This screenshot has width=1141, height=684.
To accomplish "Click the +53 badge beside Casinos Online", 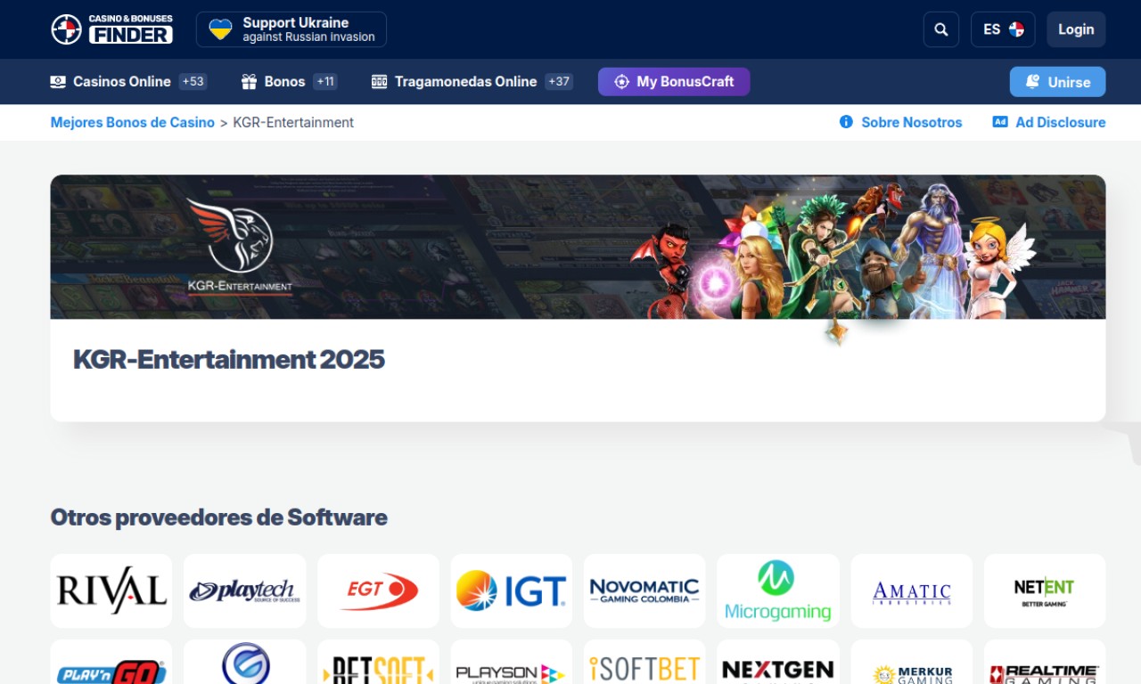I will tap(193, 82).
